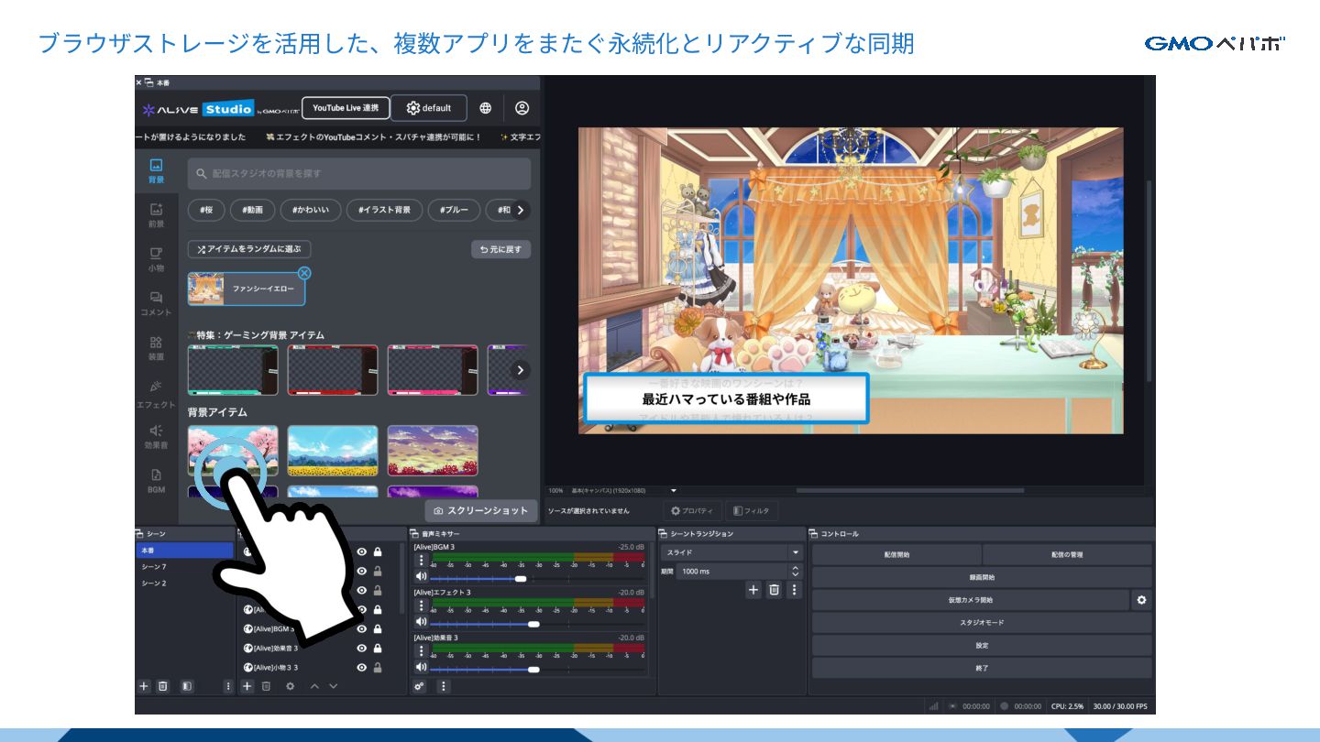The width and height of the screenshot is (1320, 742).
Task: Delete selected scene with trash icon
Action: click(x=162, y=686)
